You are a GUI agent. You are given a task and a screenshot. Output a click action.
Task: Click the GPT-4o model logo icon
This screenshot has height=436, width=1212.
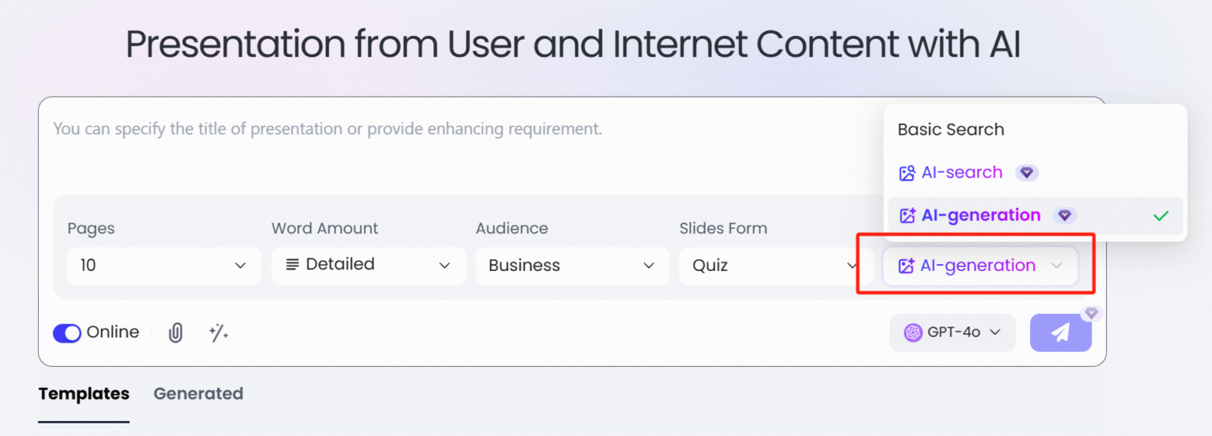912,332
